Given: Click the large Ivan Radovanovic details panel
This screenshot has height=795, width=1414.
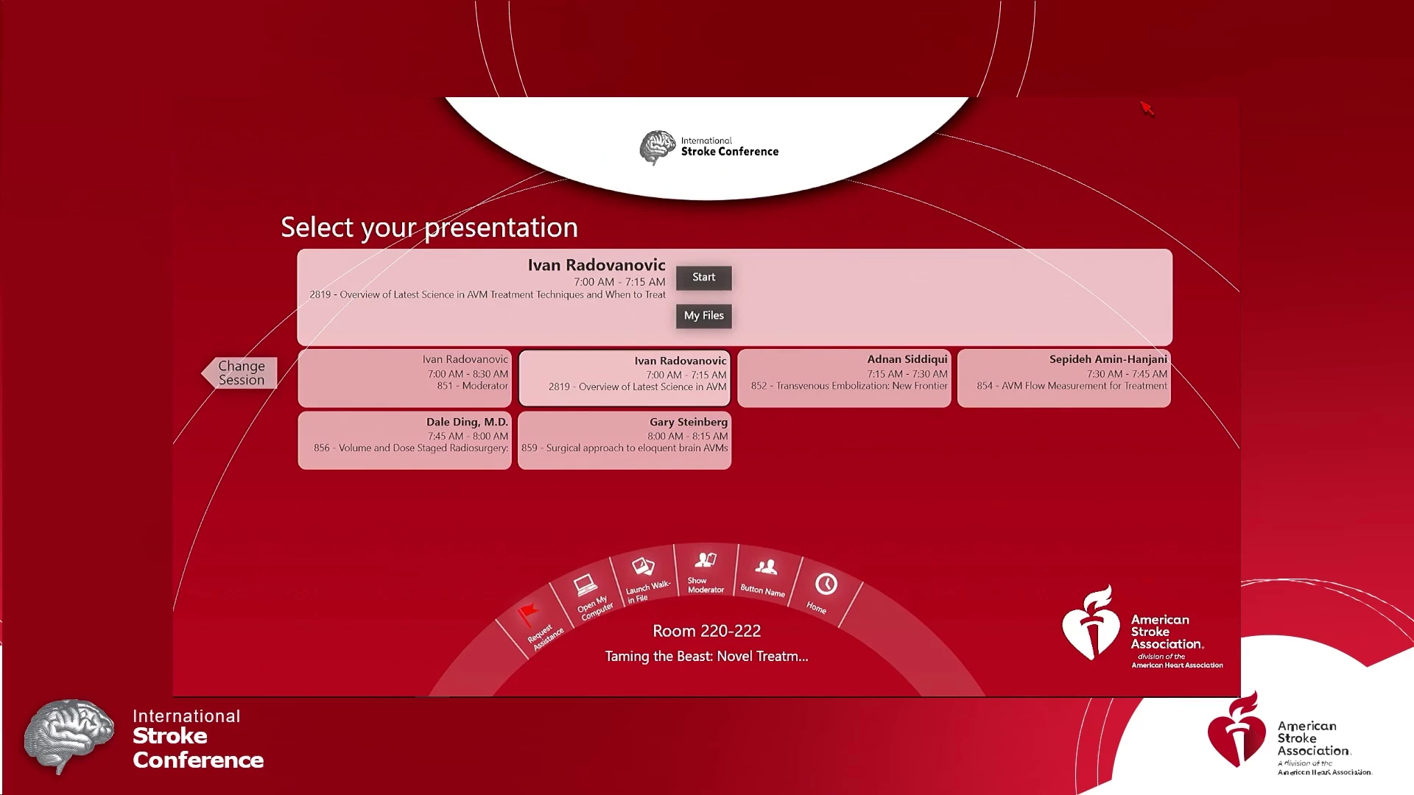Looking at the screenshot, I should tap(950, 297).
